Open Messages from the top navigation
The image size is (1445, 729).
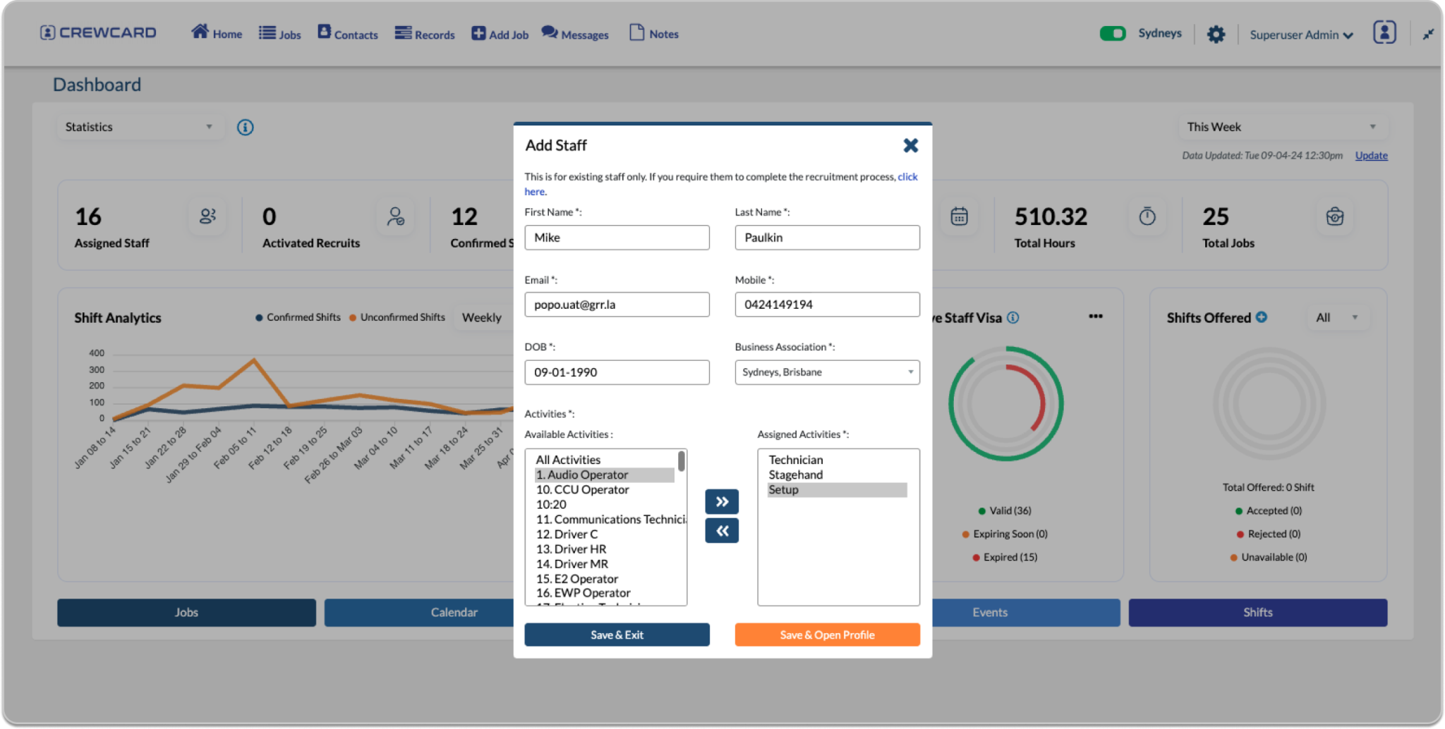click(x=575, y=34)
